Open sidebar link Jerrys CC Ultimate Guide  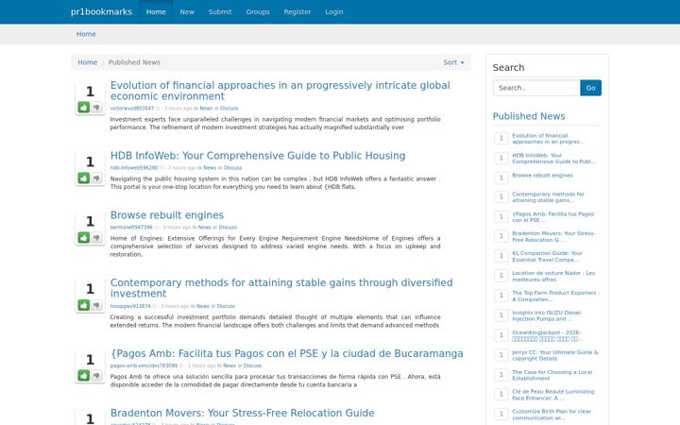point(555,355)
